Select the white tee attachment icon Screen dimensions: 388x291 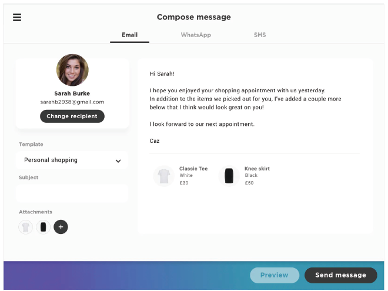coord(25,227)
